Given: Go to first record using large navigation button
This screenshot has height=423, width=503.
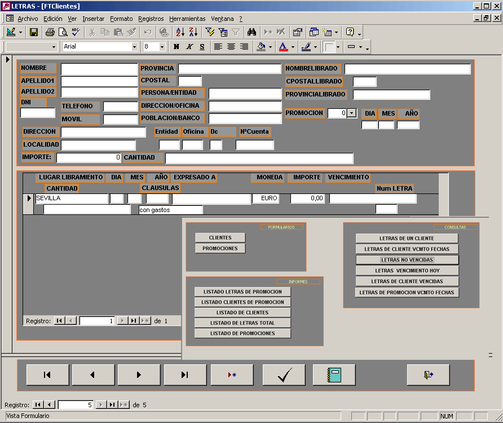Looking at the screenshot, I should coord(47,374).
